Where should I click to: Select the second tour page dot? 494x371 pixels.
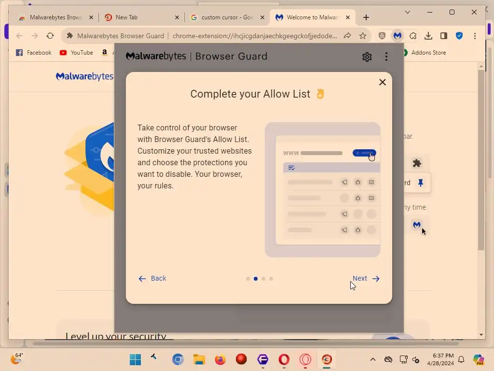pos(256,279)
